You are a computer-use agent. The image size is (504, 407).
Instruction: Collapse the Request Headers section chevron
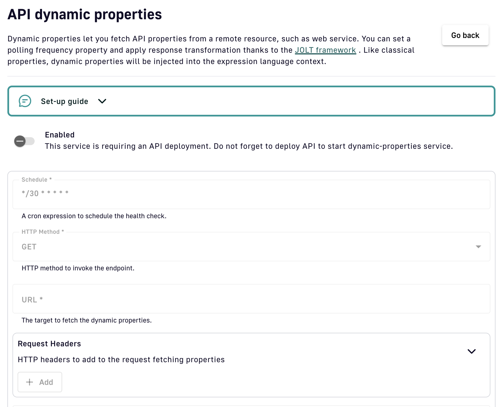(471, 351)
